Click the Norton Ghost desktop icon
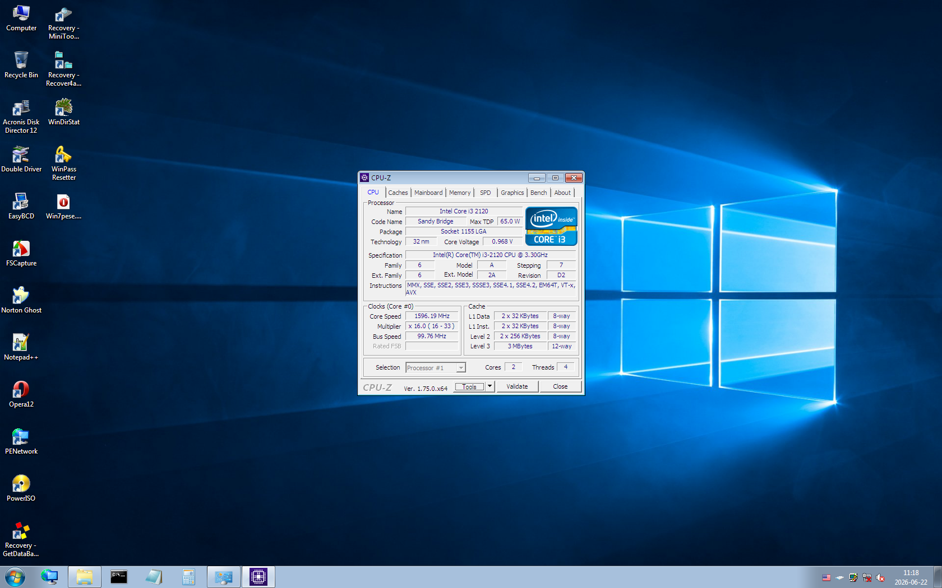The height and width of the screenshot is (588, 942). tap(21, 300)
